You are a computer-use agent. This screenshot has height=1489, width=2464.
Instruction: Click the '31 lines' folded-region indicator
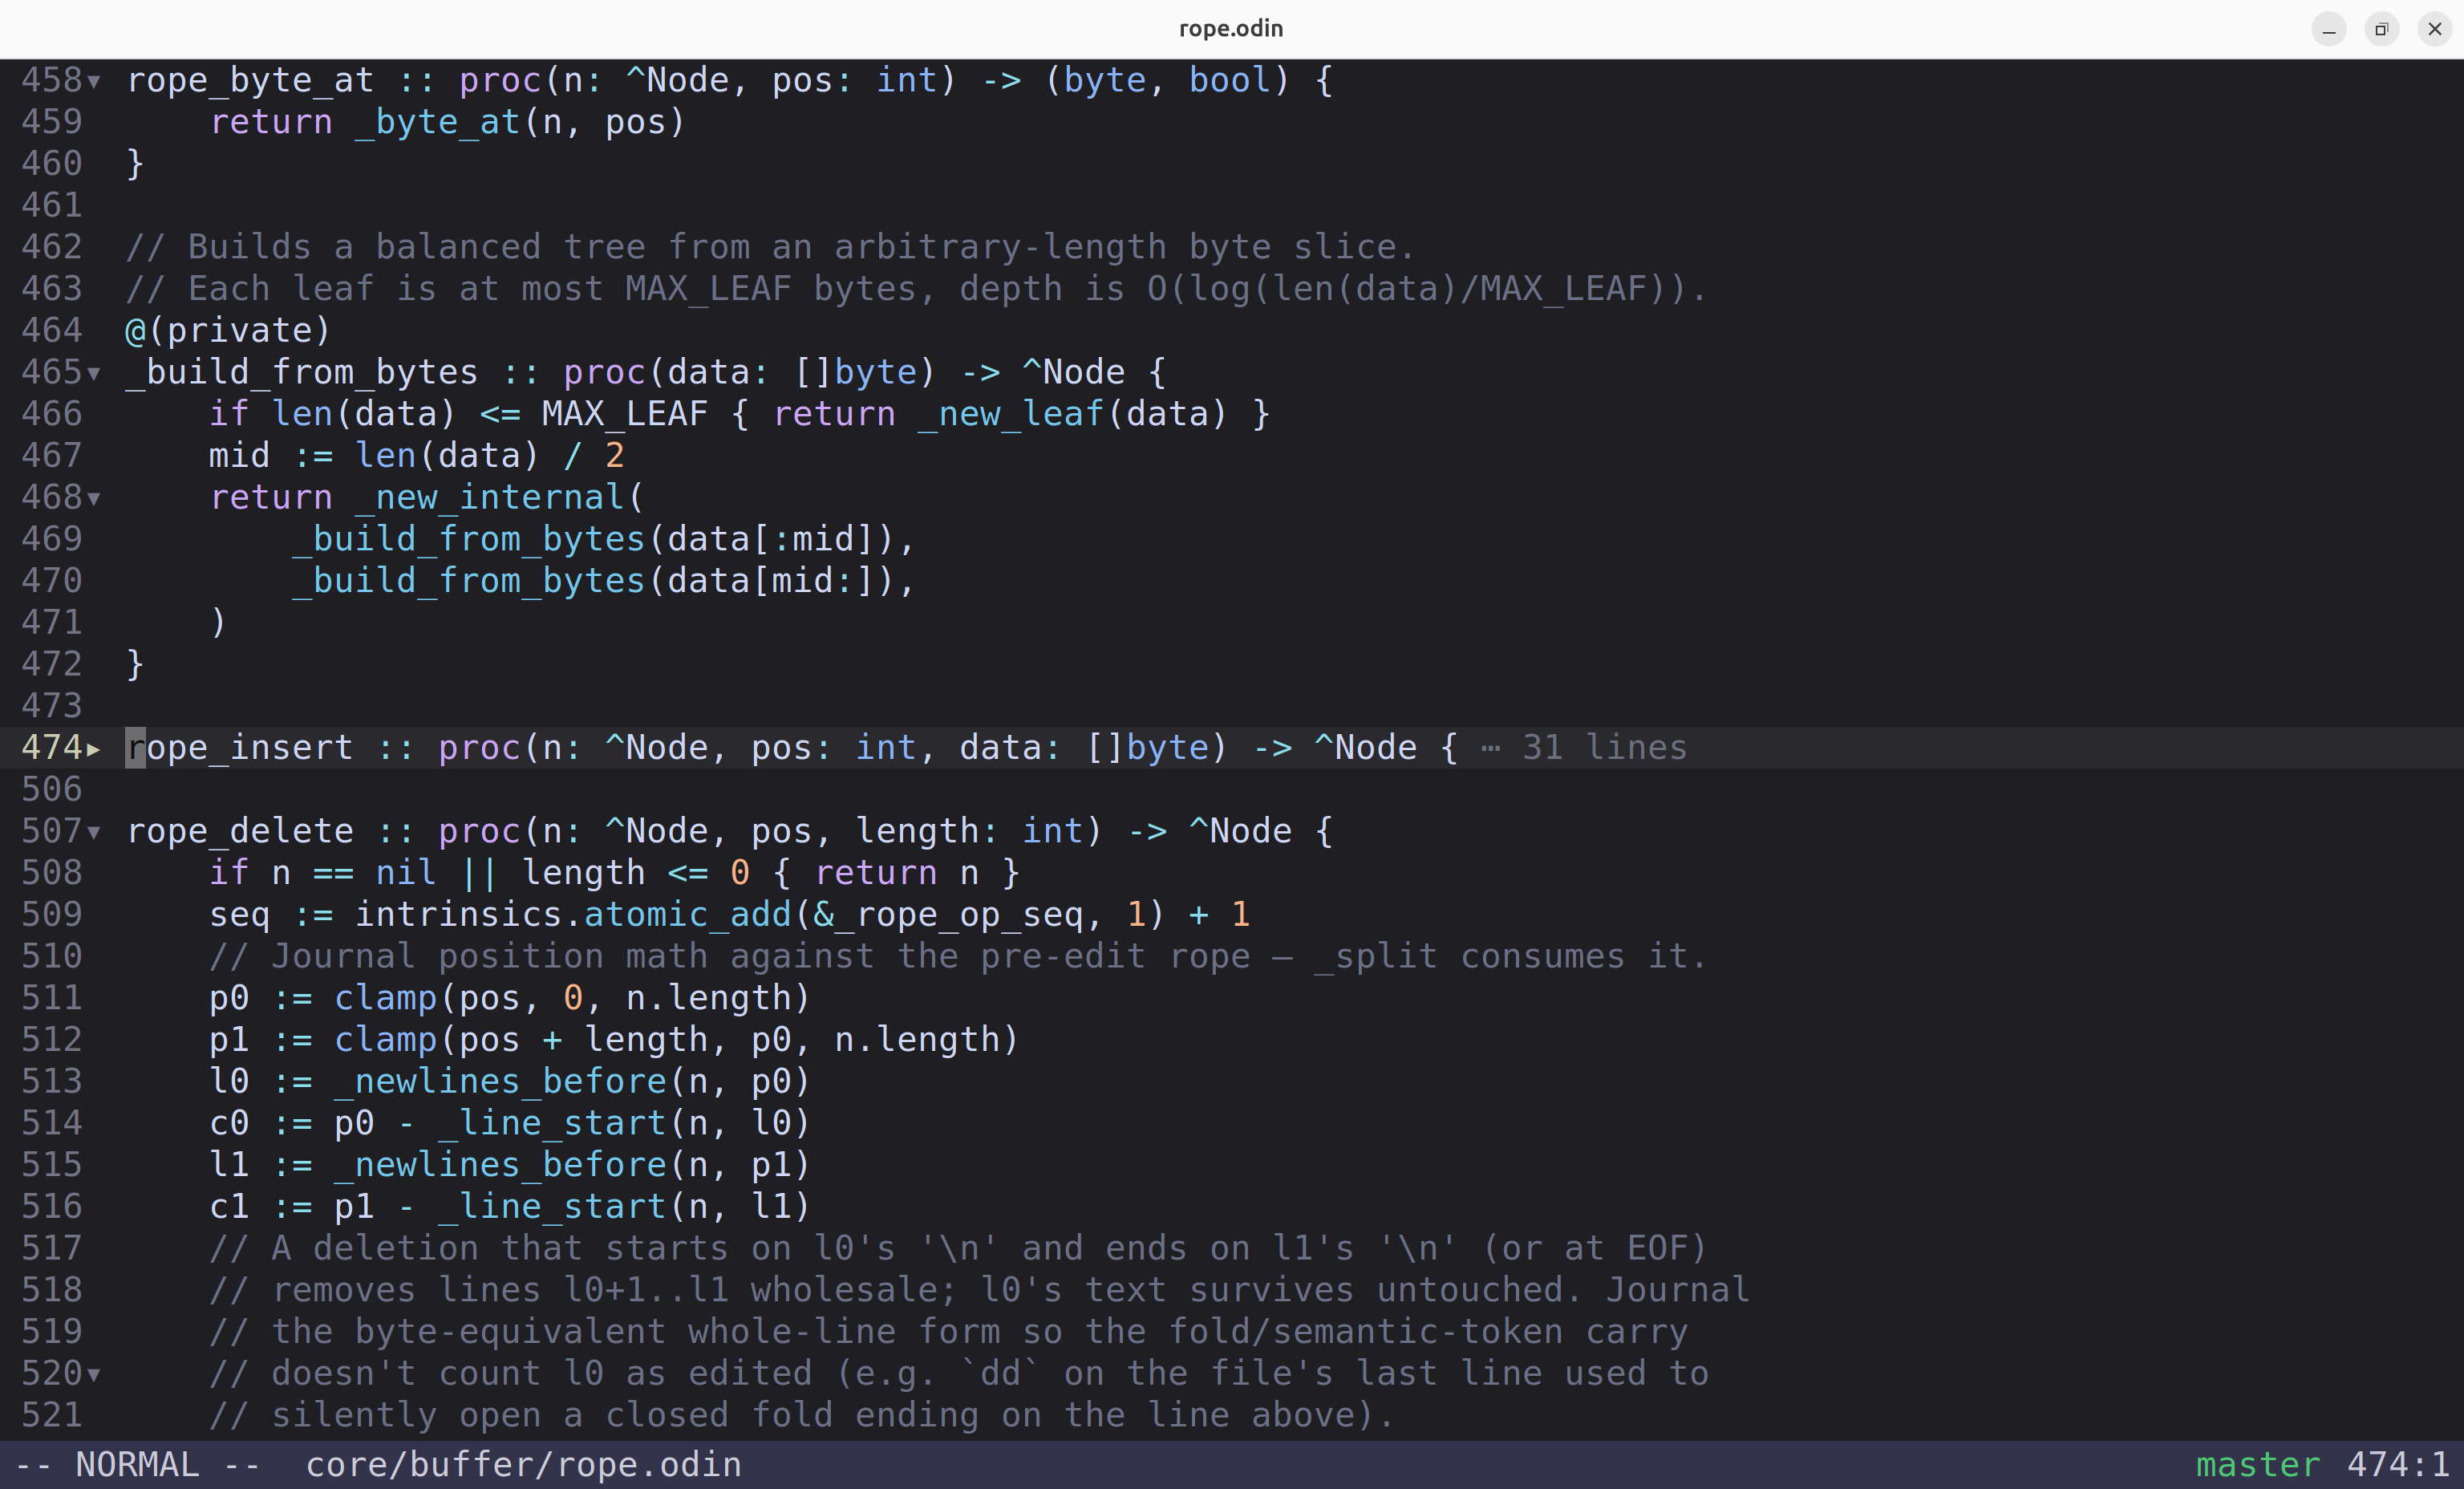click(x=1604, y=747)
